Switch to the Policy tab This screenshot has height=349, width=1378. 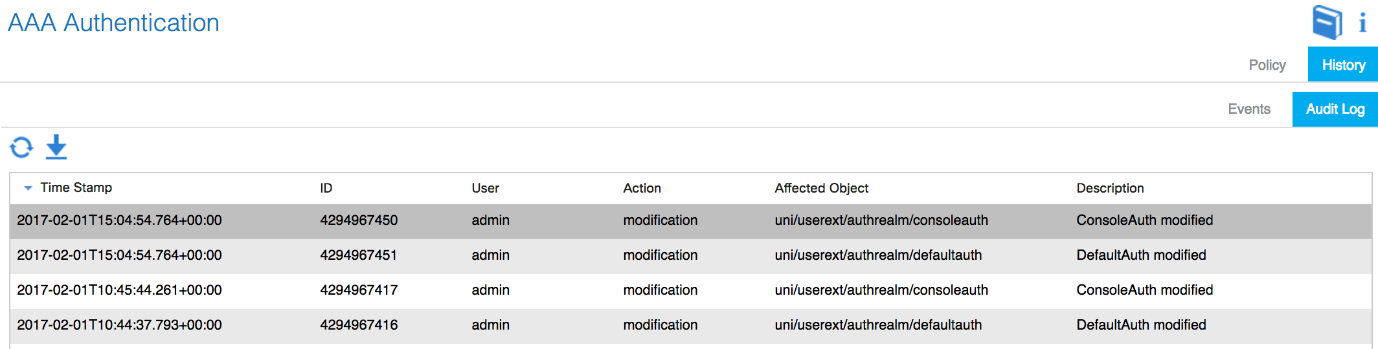pos(1267,65)
